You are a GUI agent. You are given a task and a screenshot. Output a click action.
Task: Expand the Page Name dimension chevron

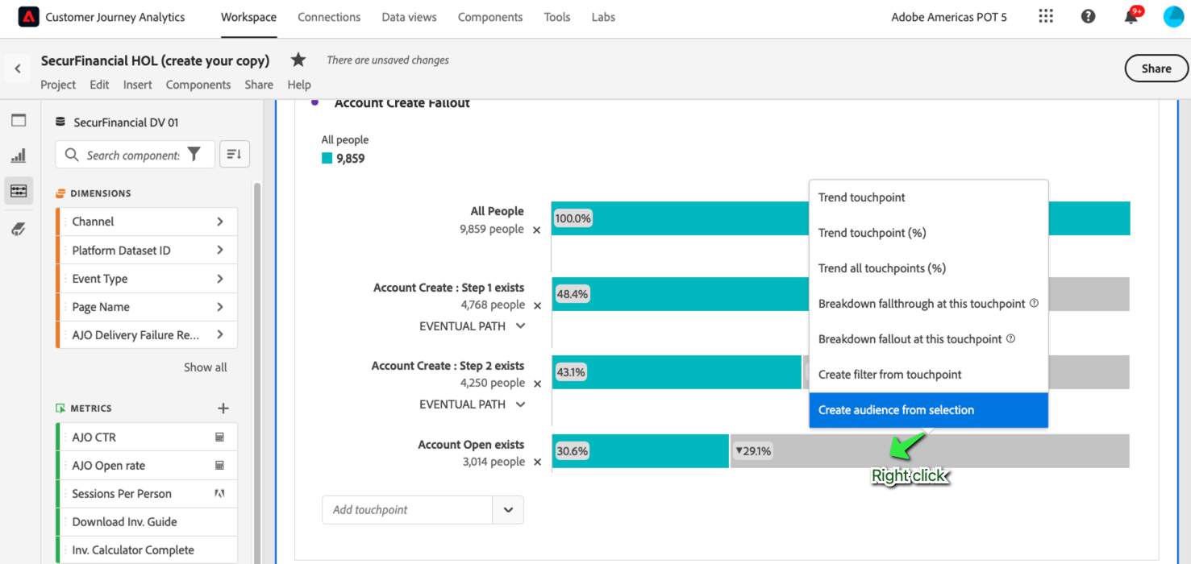pos(220,307)
